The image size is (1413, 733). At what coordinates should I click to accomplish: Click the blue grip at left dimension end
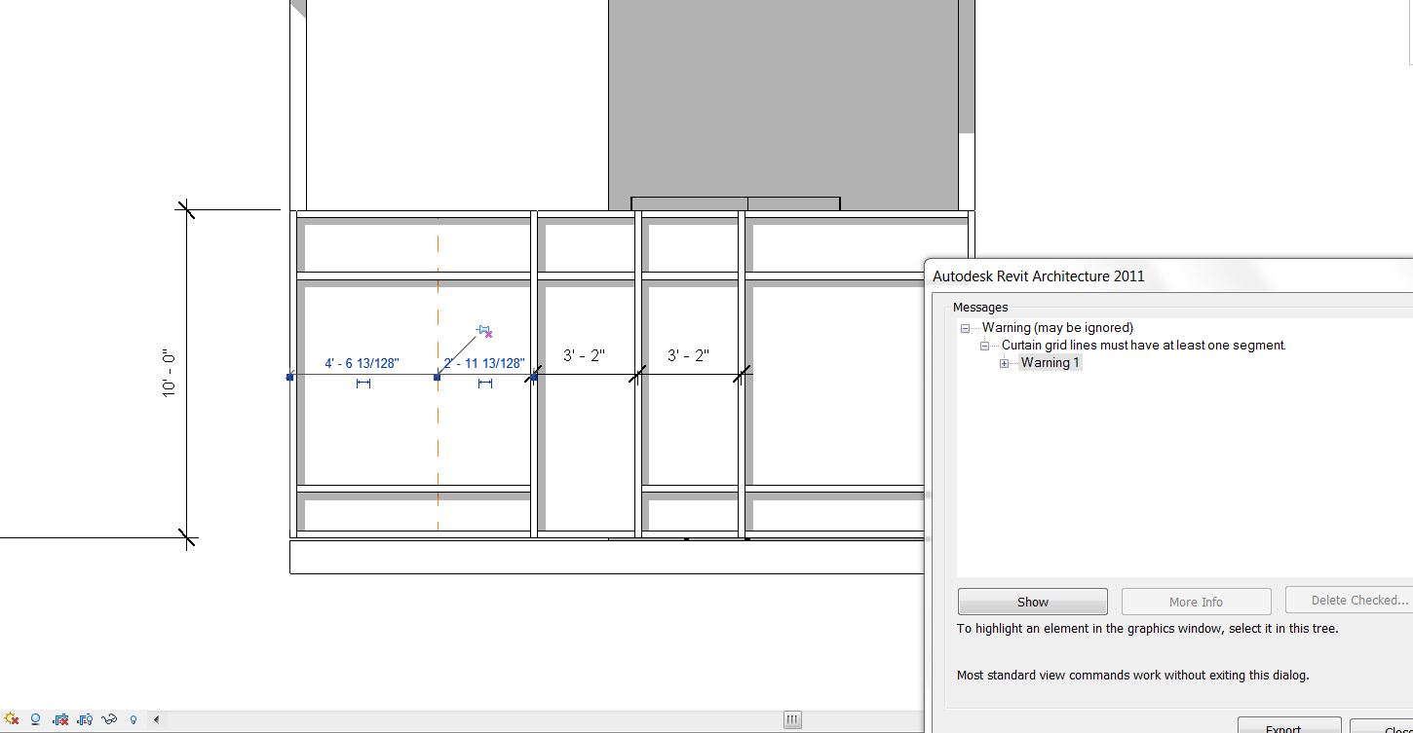coord(289,377)
